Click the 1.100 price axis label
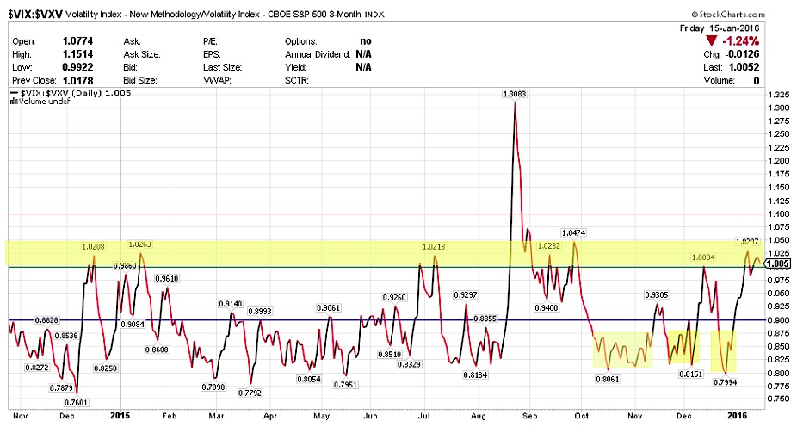The image size is (797, 427). click(x=779, y=214)
